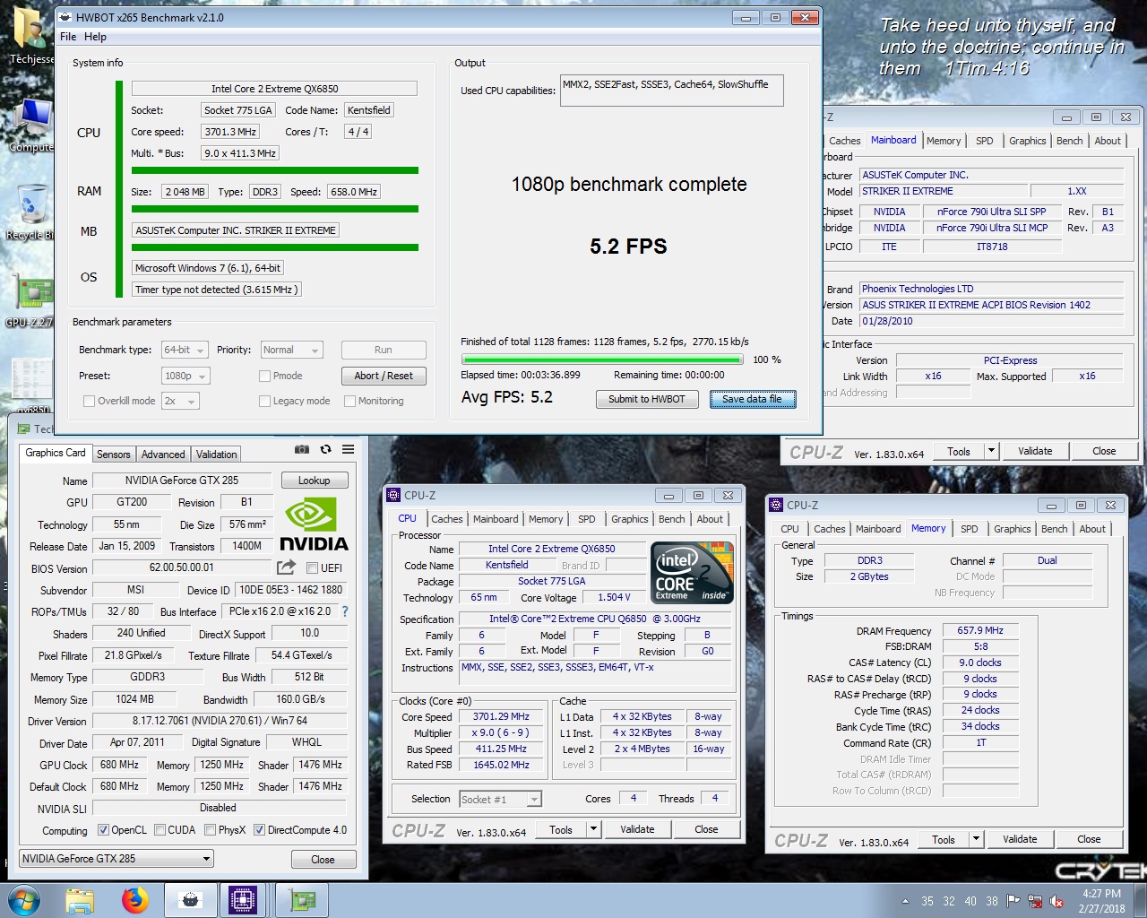The image size is (1147, 918).
Task: Switch to CPU-Z taskbar button
Action: click(x=243, y=900)
